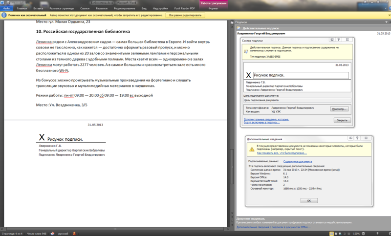The width and height of the screenshot is (391, 236).
Task: Select Print Layout view button in status bar
Action: (332, 234)
